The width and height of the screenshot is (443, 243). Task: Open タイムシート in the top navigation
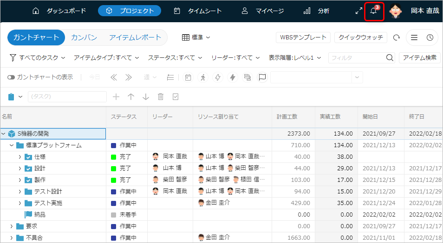click(198, 11)
